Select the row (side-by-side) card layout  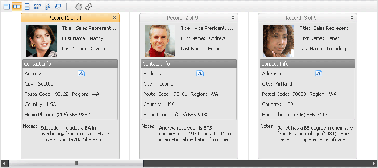(x=17, y=7)
